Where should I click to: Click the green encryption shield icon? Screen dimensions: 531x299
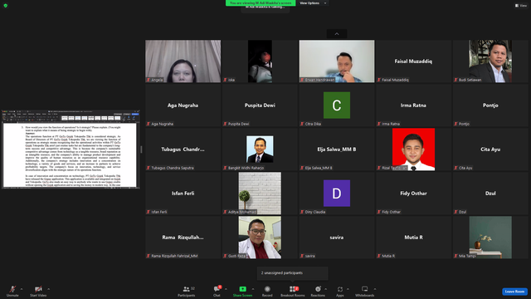[x=6, y=6]
